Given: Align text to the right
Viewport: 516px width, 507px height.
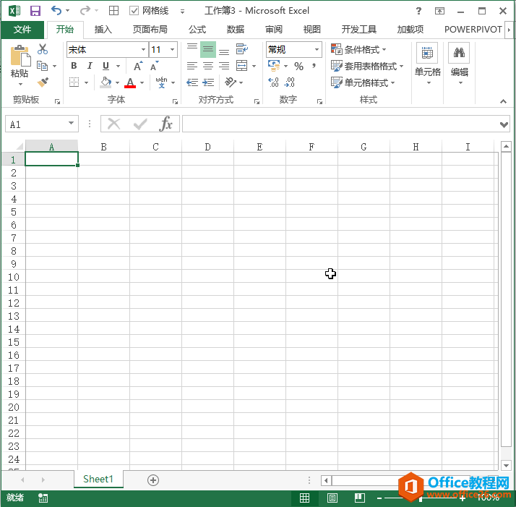Looking at the screenshot, I should pyautogui.click(x=224, y=66).
